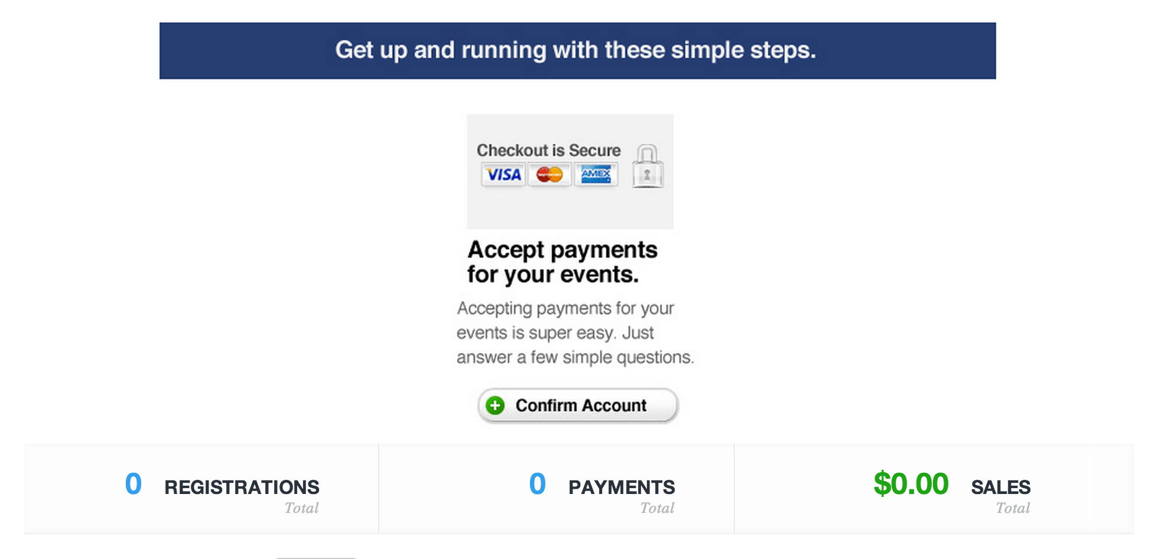
Task: Click the blue registrations count zero
Action: click(134, 484)
